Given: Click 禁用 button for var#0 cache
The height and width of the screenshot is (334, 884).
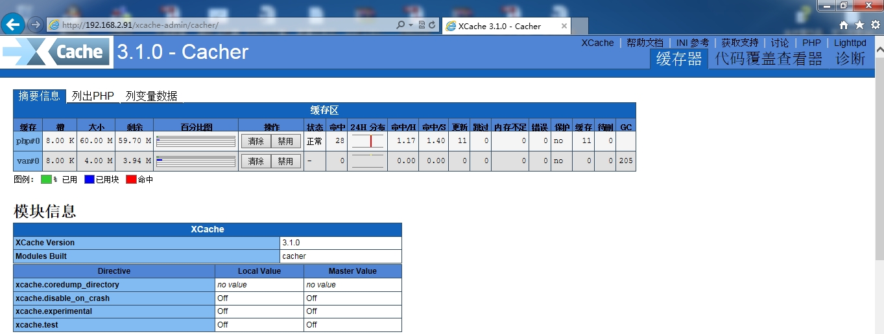Looking at the screenshot, I should (285, 161).
